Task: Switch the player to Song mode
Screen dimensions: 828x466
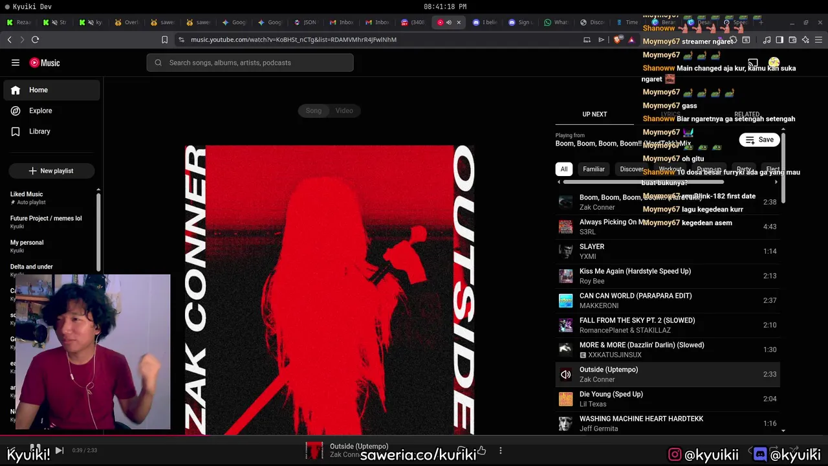Action: pyautogui.click(x=314, y=111)
